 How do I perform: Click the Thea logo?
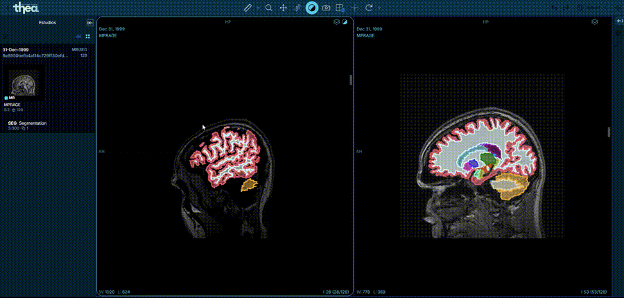pos(26,8)
